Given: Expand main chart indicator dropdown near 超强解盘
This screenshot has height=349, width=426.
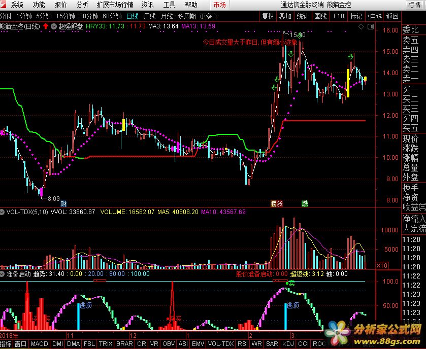Looking at the screenshot, I should pyautogui.click(x=54, y=26).
